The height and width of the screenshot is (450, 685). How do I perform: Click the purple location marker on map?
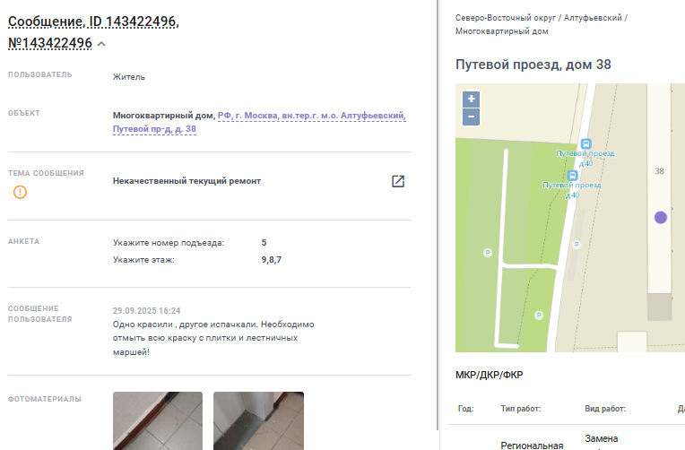pos(661,218)
